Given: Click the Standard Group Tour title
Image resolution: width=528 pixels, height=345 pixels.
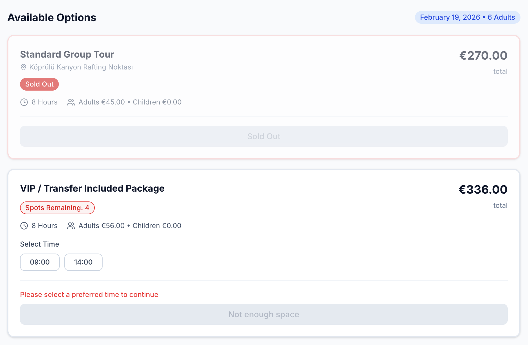Looking at the screenshot, I should (x=67, y=54).
